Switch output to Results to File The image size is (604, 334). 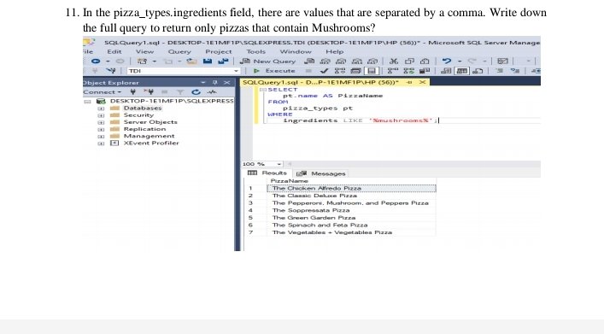coord(478,71)
